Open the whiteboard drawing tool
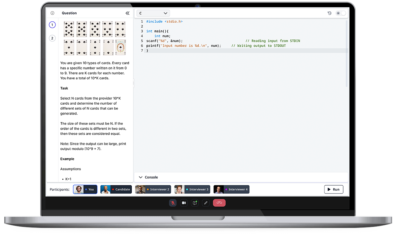This screenshot has height=235, width=396. [x=206, y=203]
